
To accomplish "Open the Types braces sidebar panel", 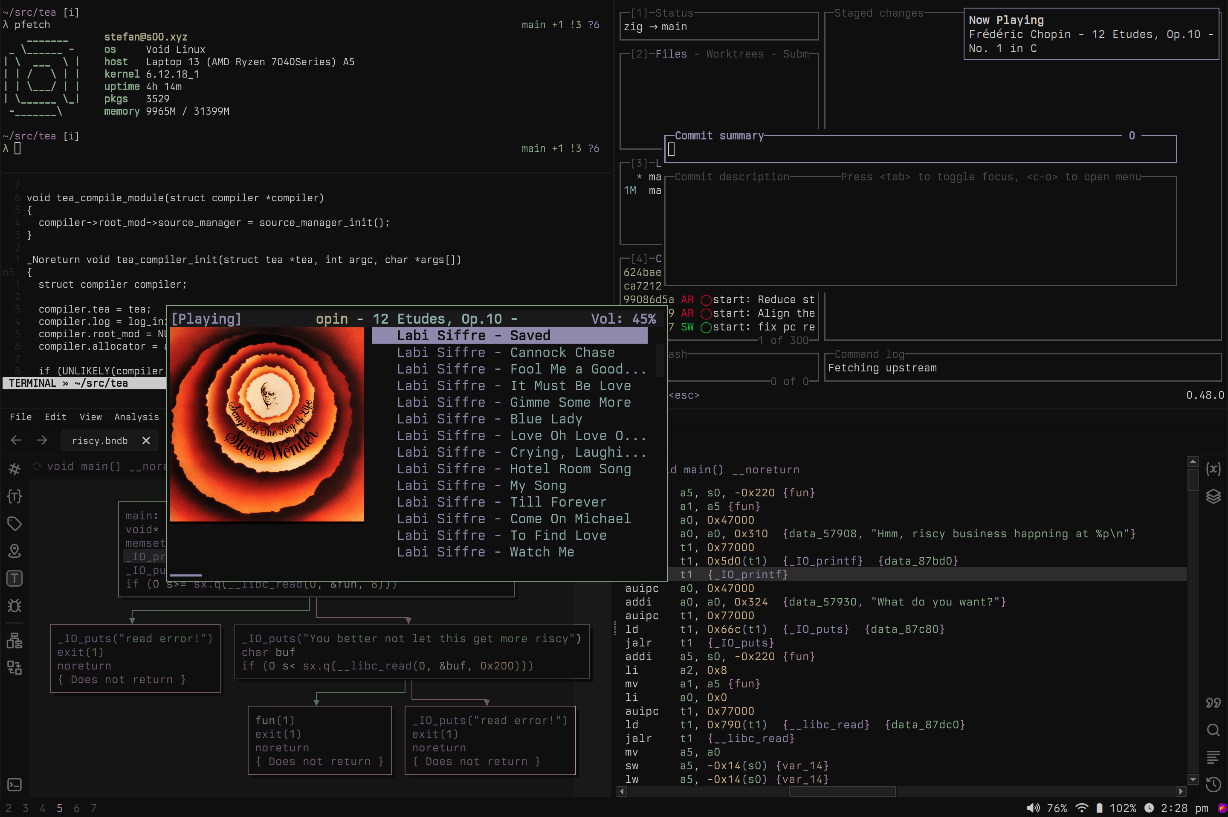I will click(x=14, y=496).
